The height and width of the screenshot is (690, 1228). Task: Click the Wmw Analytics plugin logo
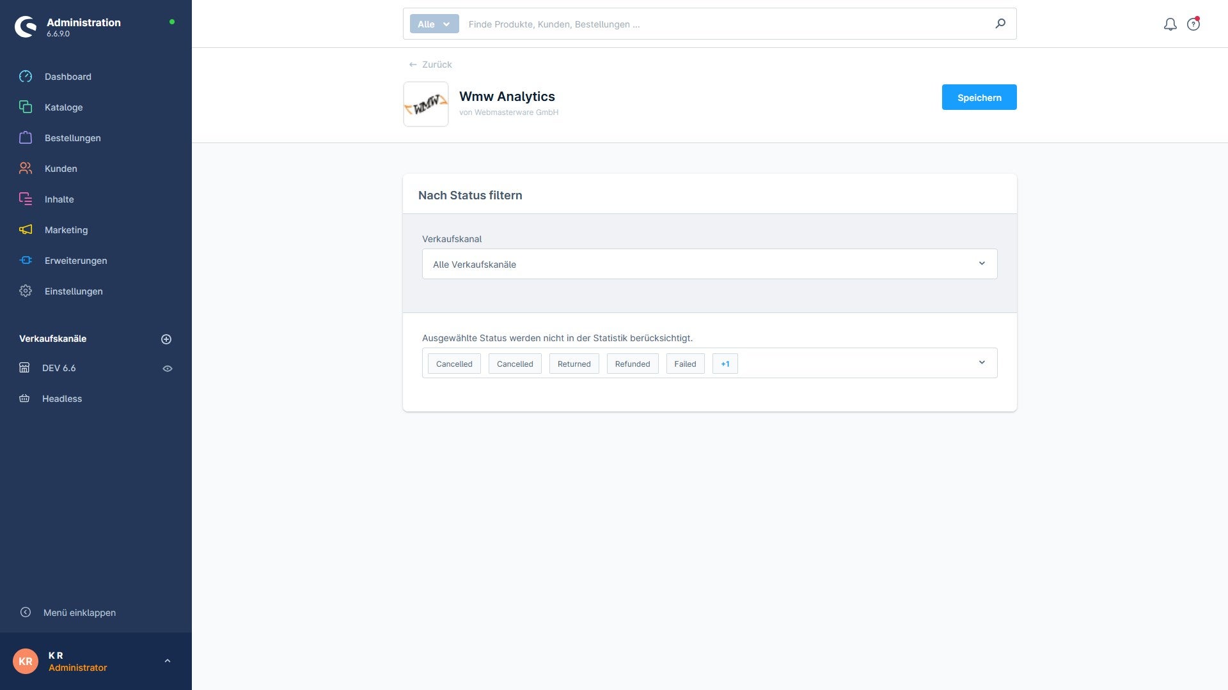426,104
